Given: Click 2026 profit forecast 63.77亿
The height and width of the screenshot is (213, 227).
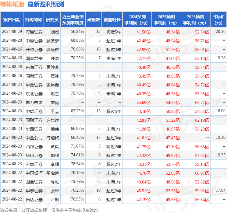Looking at the screenshot, I should tap(202, 103).
